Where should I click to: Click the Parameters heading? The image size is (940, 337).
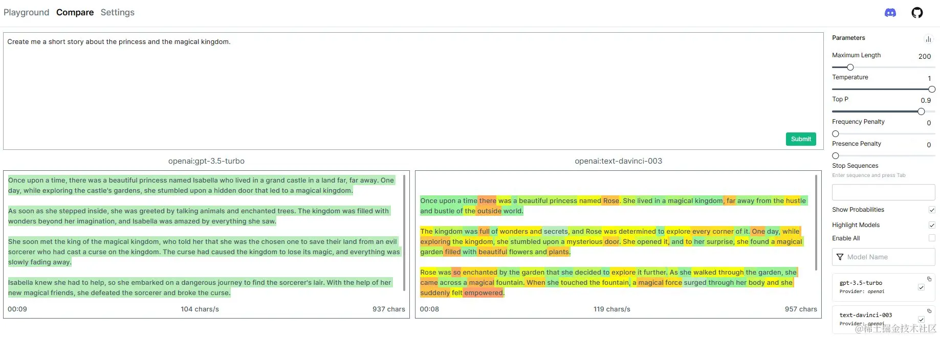[848, 38]
